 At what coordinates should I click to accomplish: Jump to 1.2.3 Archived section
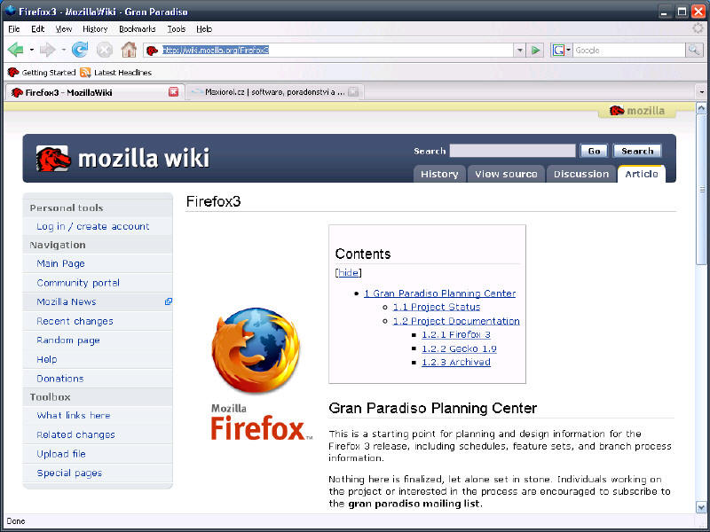pos(456,363)
